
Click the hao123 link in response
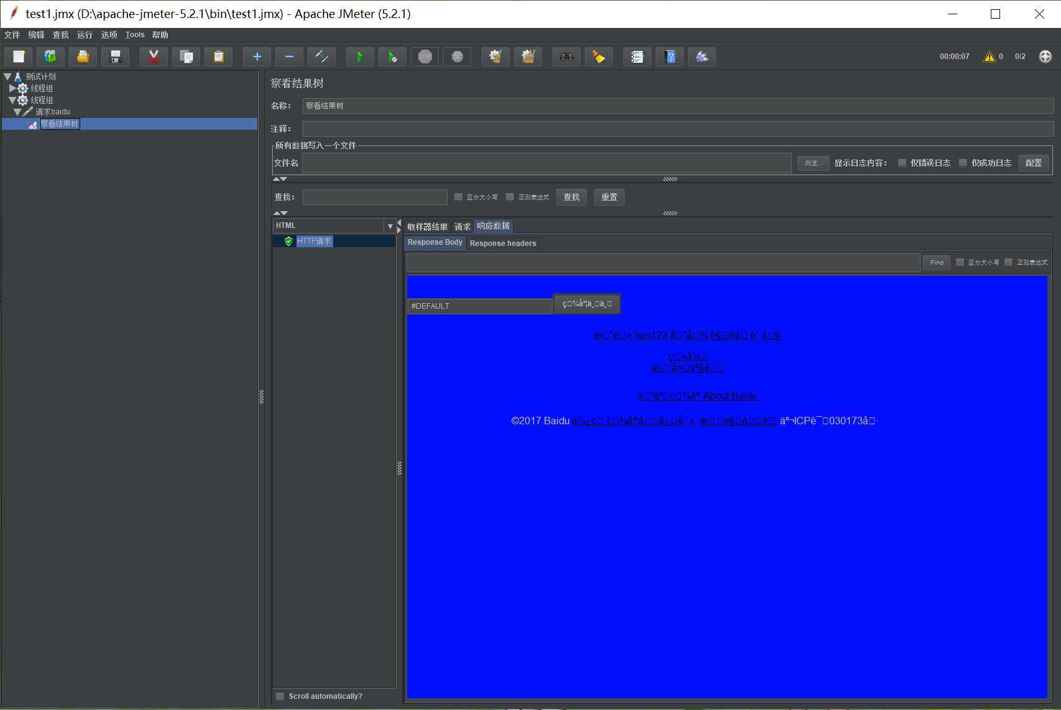click(x=651, y=335)
